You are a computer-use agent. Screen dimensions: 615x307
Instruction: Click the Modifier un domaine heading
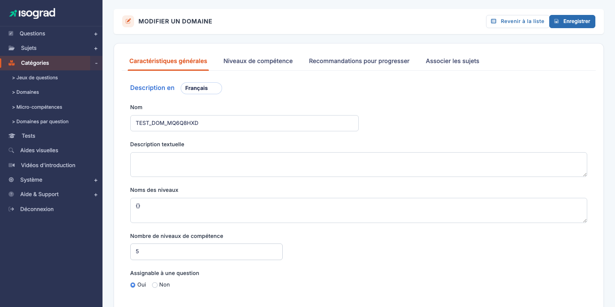click(x=175, y=21)
